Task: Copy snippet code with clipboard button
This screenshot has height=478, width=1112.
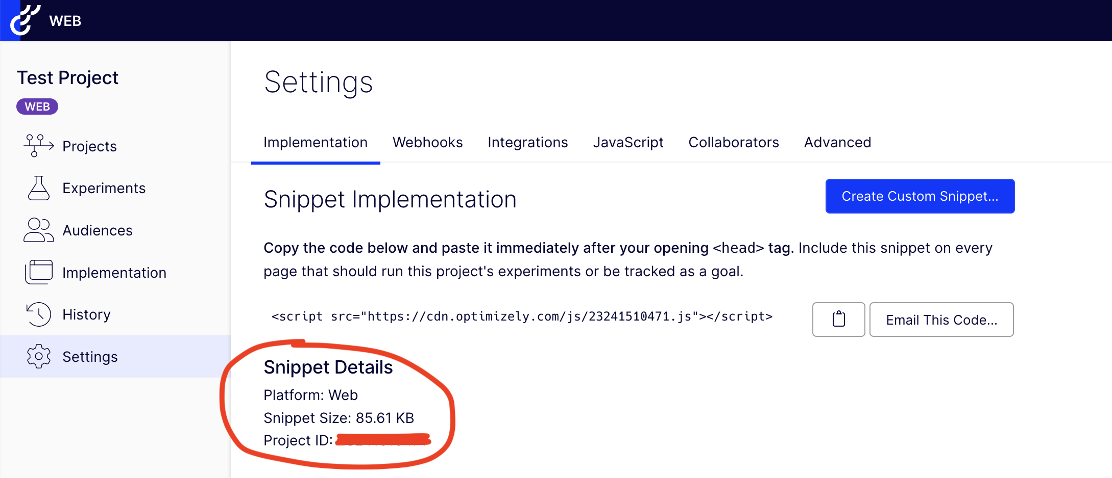Action: (838, 320)
